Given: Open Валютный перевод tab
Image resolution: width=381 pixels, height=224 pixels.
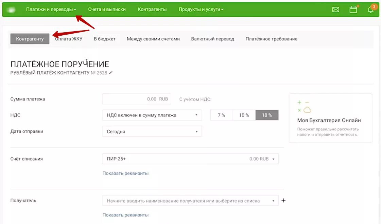Looking at the screenshot, I should 213,39.
